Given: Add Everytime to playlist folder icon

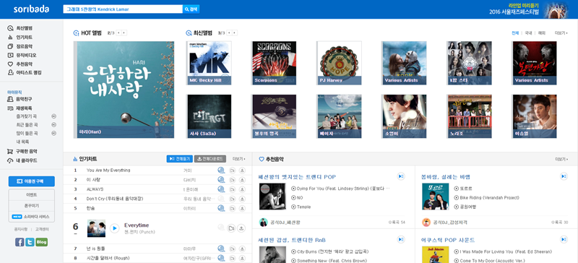Looking at the screenshot, I should click(231, 228).
